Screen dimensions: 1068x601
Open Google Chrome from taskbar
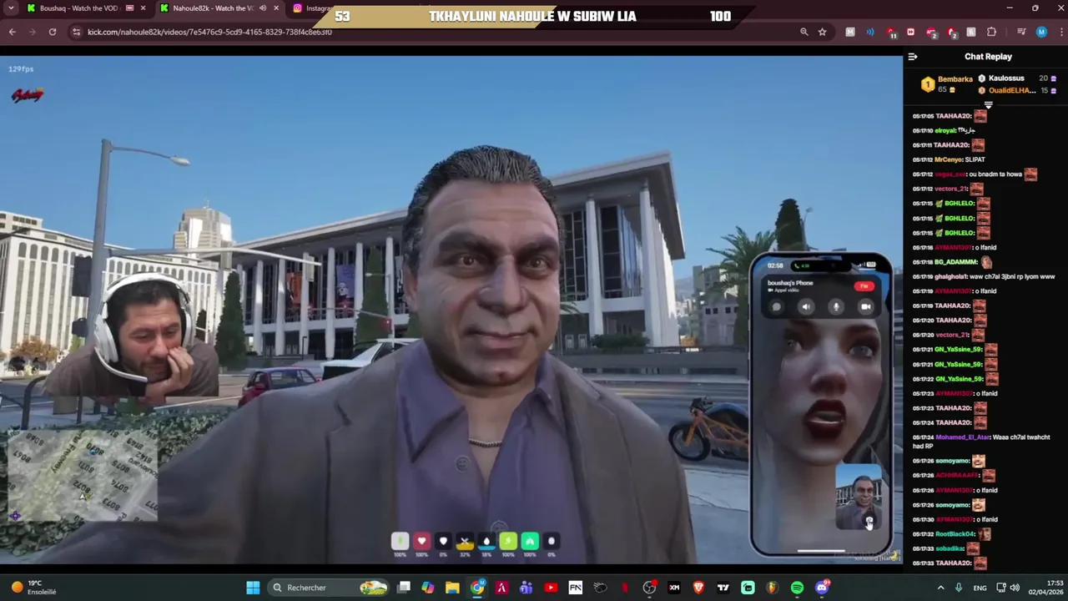click(476, 588)
